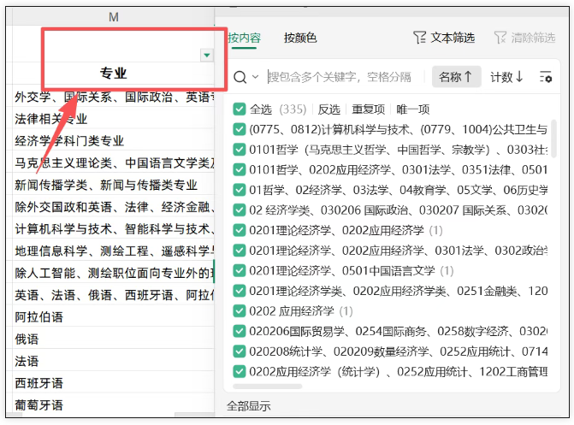Uncheck the 0202 应用经济学 item checkbox
Viewport: 574px width, 425px height.
240,310
